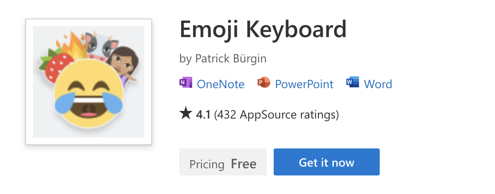Viewport: 495px width, 194px height.
Task: Click the orange PowerPoint icon
Action: pyautogui.click(x=264, y=84)
